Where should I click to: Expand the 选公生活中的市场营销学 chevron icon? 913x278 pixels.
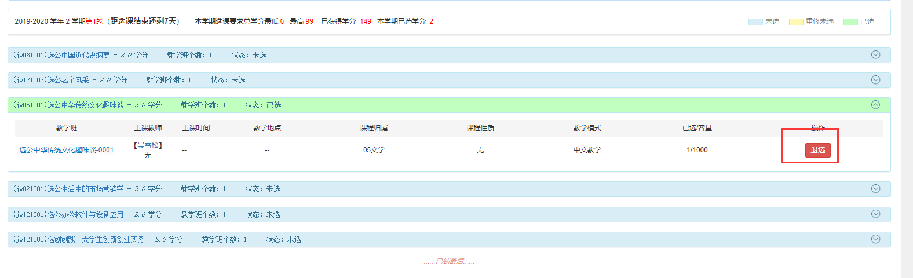875,189
